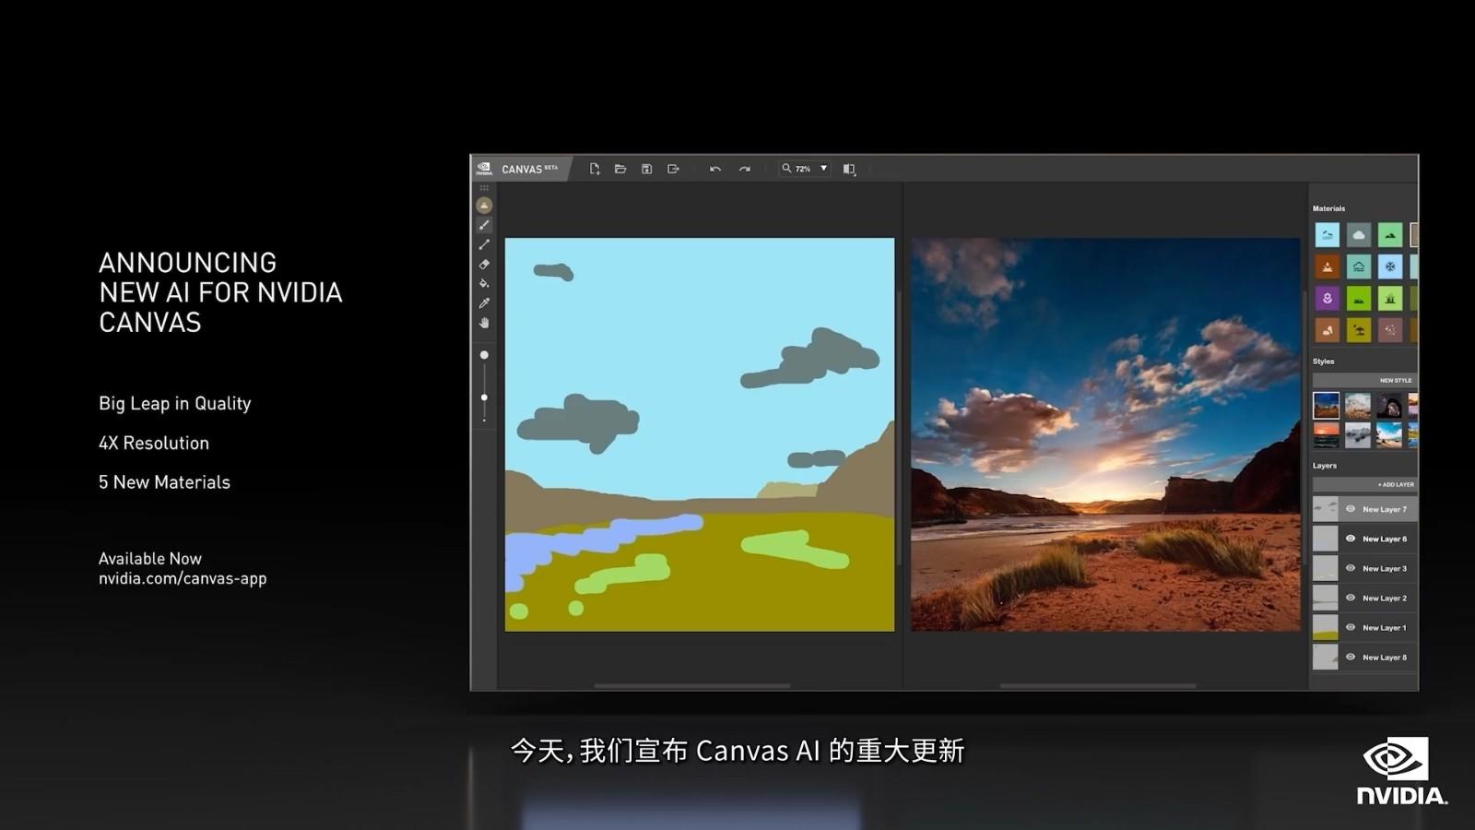Pick the gray cloud material swatch
The height and width of the screenshot is (830, 1475).
point(1358,235)
